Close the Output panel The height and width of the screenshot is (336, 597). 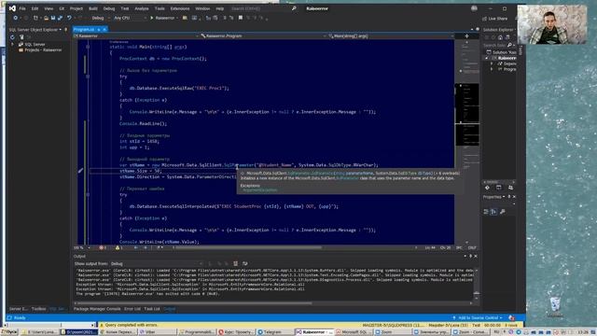click(x=476, y=256)
